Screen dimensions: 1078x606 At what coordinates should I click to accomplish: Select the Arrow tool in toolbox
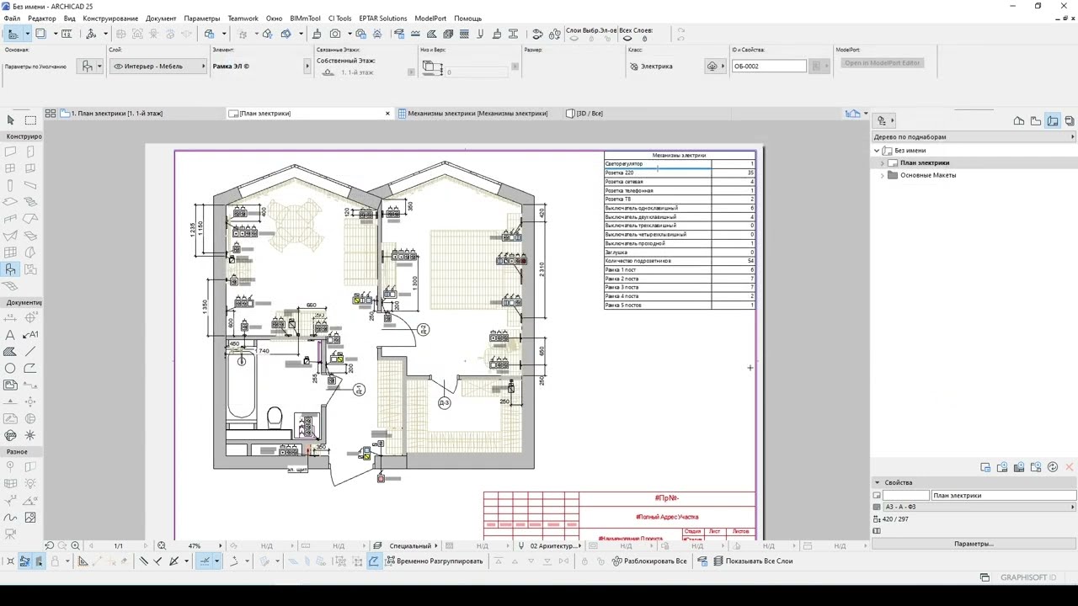pyautogui.click(x=10, y=120)
